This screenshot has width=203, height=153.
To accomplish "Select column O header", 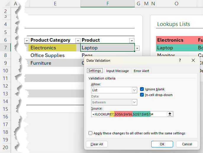I will click(176, 4).
